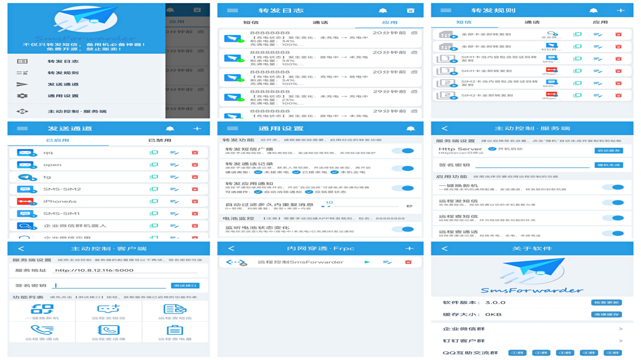Switch to 应用 tab in 转发规则
This screenshot has height=360, width=641.
[x=600, y=22]
